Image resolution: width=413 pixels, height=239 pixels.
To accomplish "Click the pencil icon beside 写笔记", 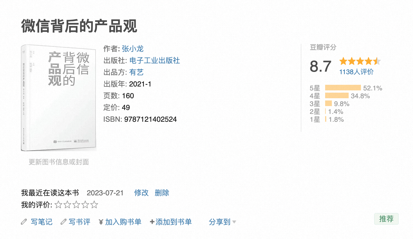I will point(24,222).
